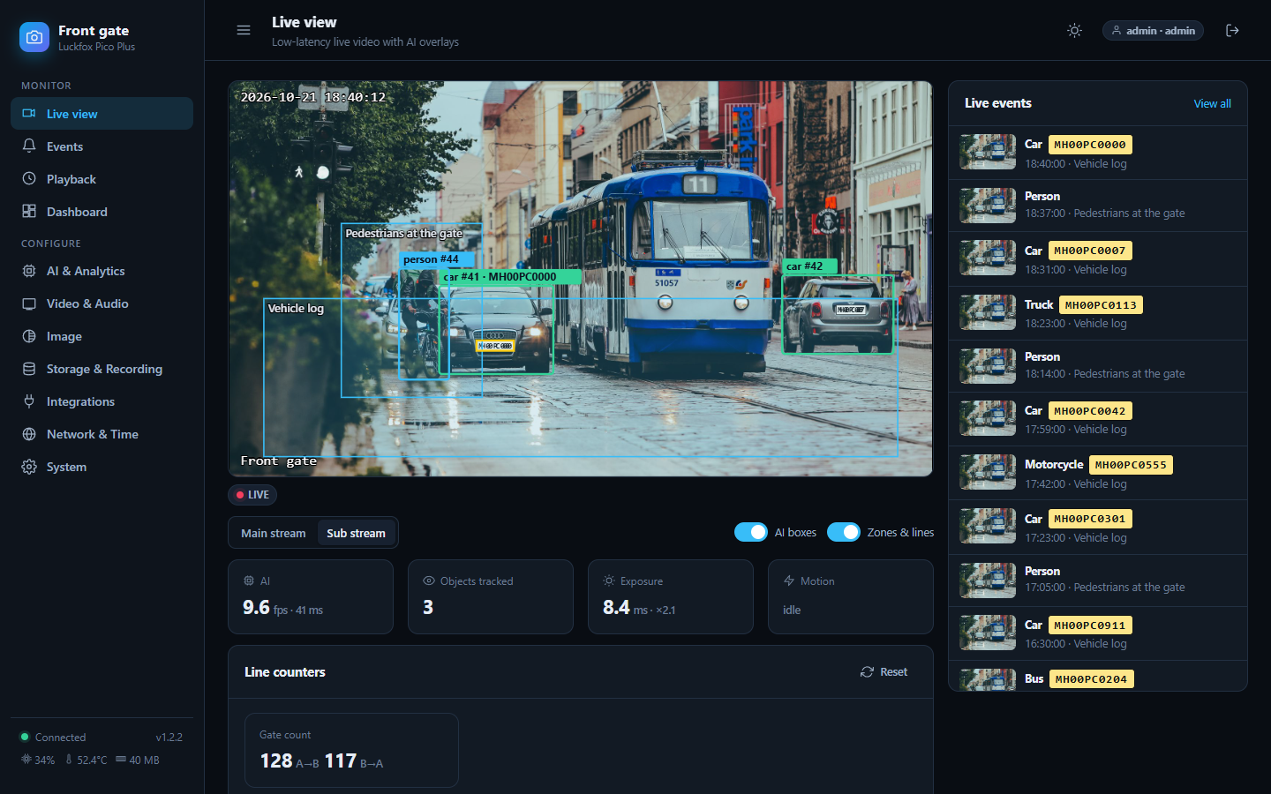Click the LIVE status badge
This screenshot has height=794, width=1271.
pos(252,495)
